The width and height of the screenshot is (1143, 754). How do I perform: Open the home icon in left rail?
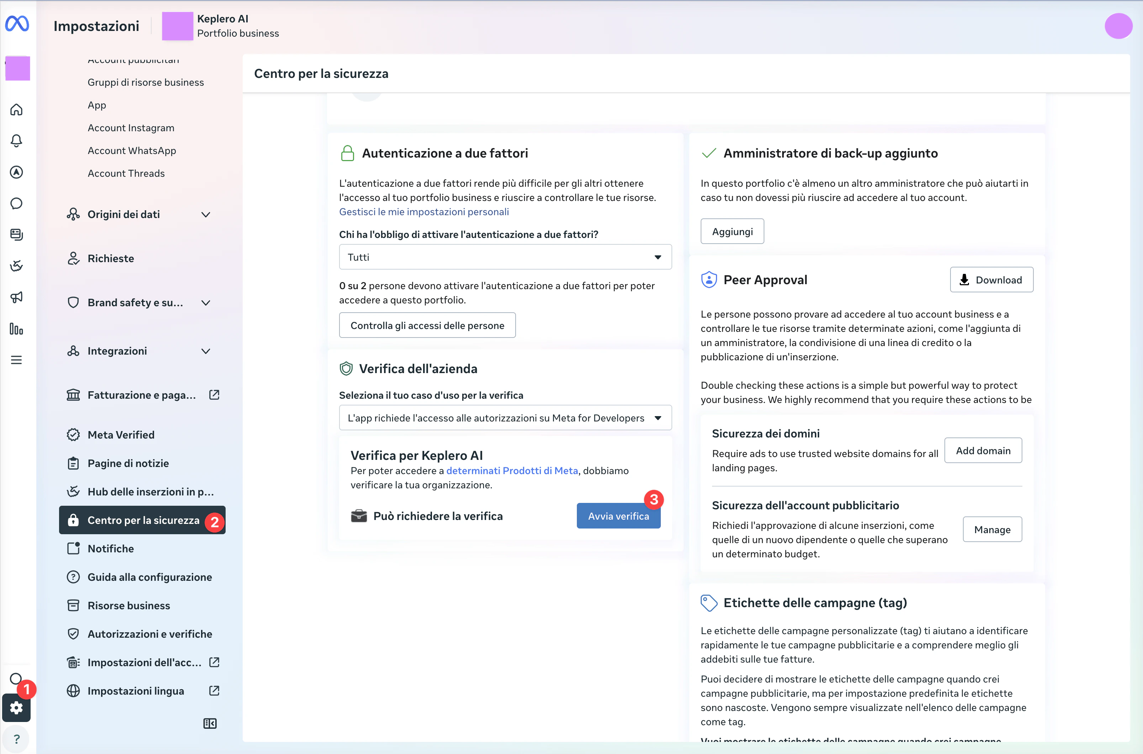tap(16, 110)
